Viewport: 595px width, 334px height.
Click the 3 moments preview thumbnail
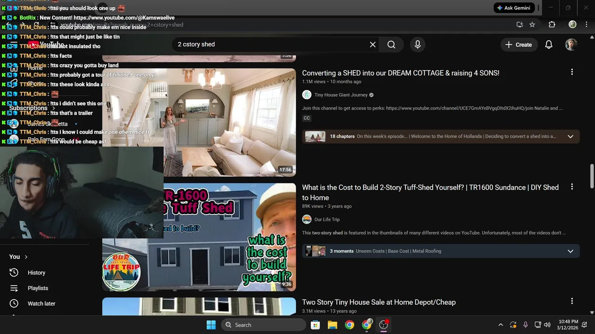pyautogui.click(x=315, y=251)
